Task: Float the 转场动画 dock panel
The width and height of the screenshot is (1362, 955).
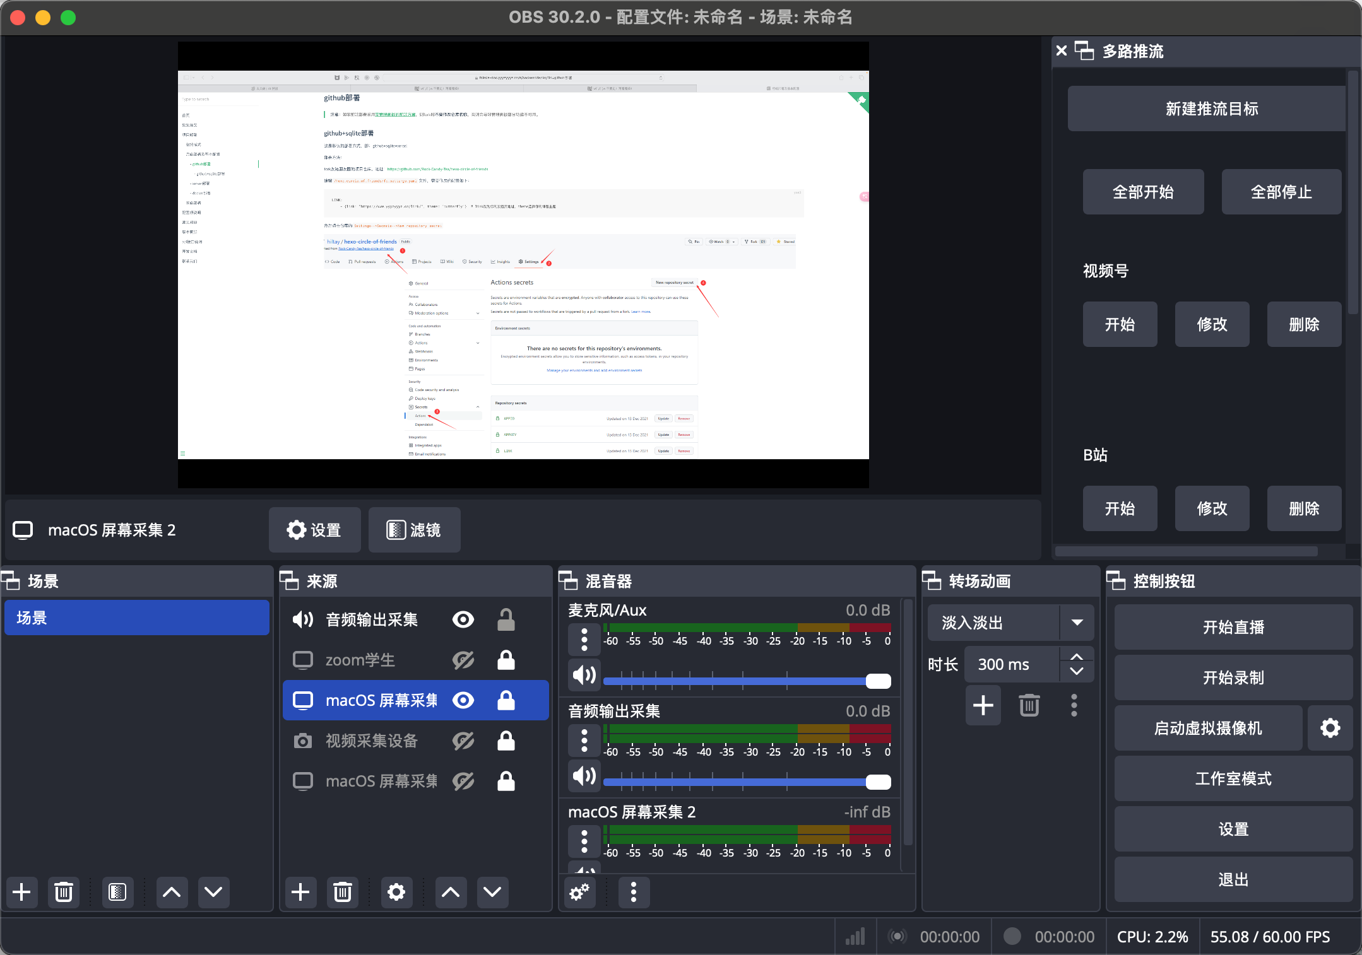Action: click(x=932, y=580)
